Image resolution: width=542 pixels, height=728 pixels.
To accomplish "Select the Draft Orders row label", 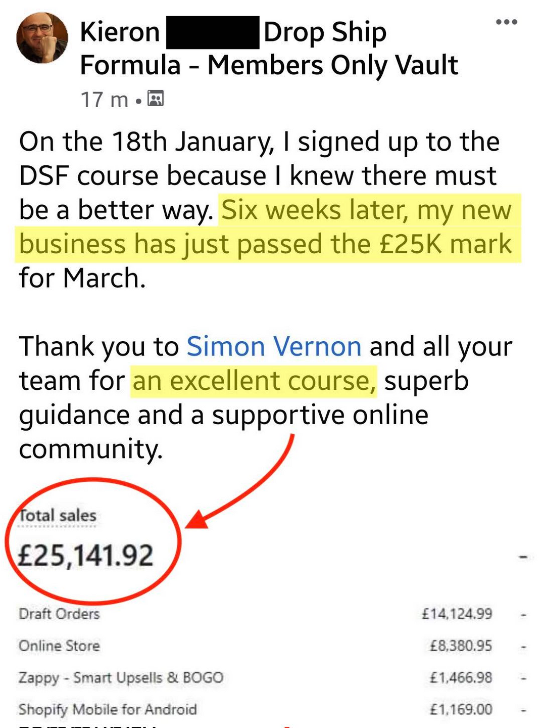I will pos(59,614).
